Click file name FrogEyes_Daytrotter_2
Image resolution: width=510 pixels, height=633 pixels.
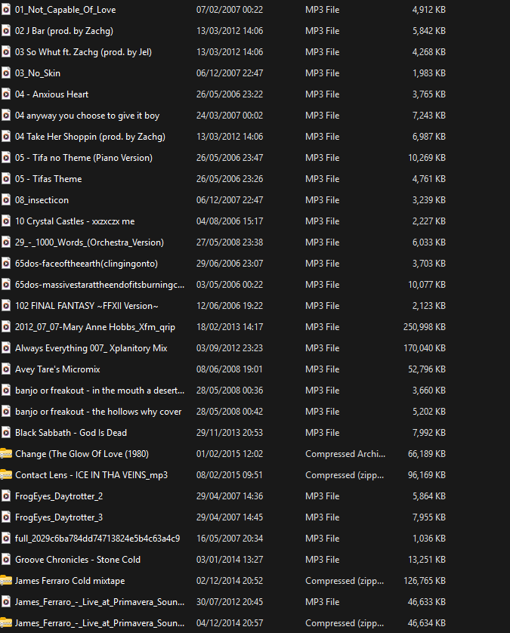pyautogui.click(x=59, y=496)
